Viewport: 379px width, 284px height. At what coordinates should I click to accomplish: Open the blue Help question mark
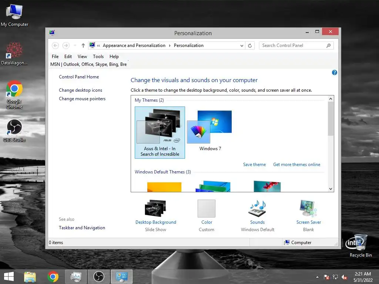[x=334, y=72]
